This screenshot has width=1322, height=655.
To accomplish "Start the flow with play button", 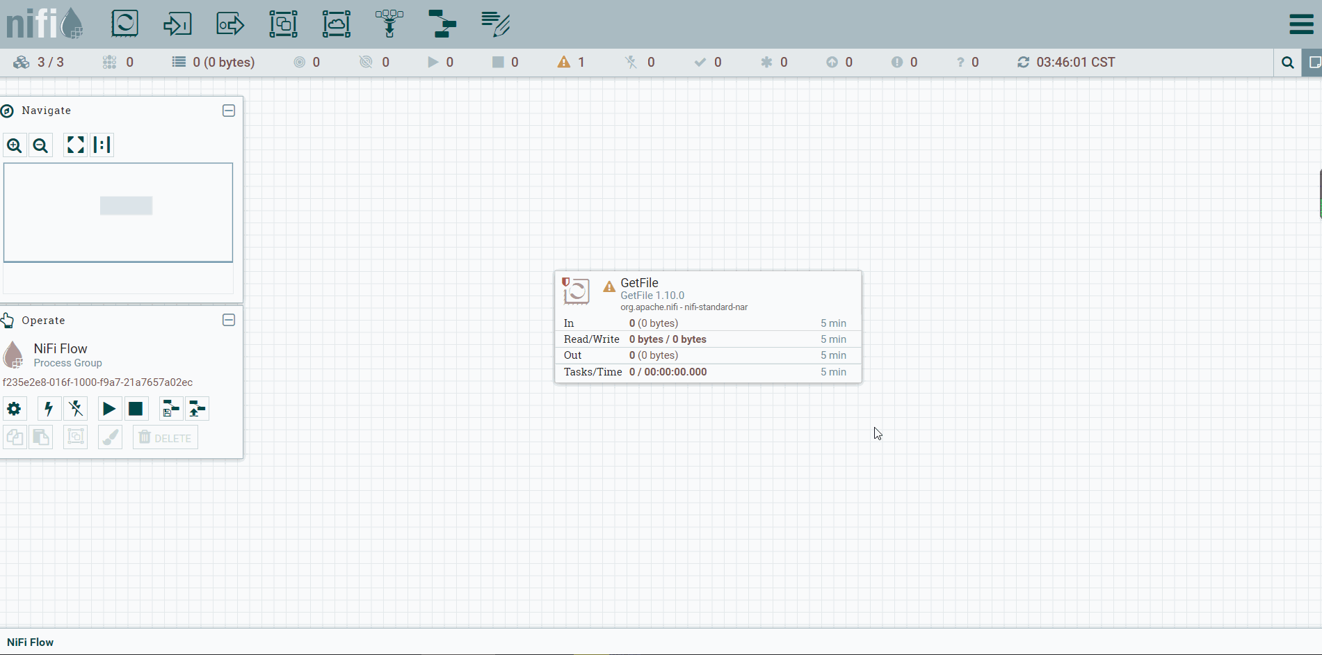I will pos(109,409).
